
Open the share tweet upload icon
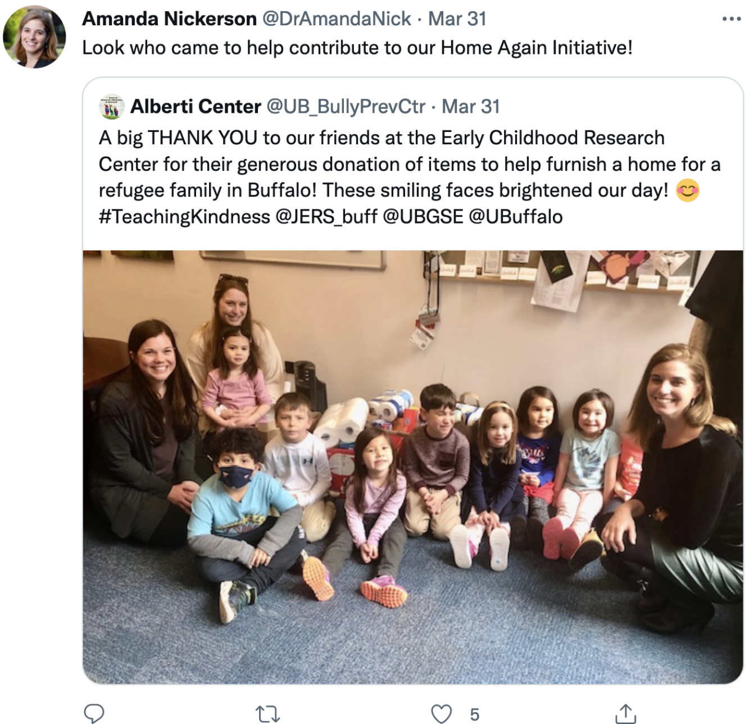click(x=625, y=713)
